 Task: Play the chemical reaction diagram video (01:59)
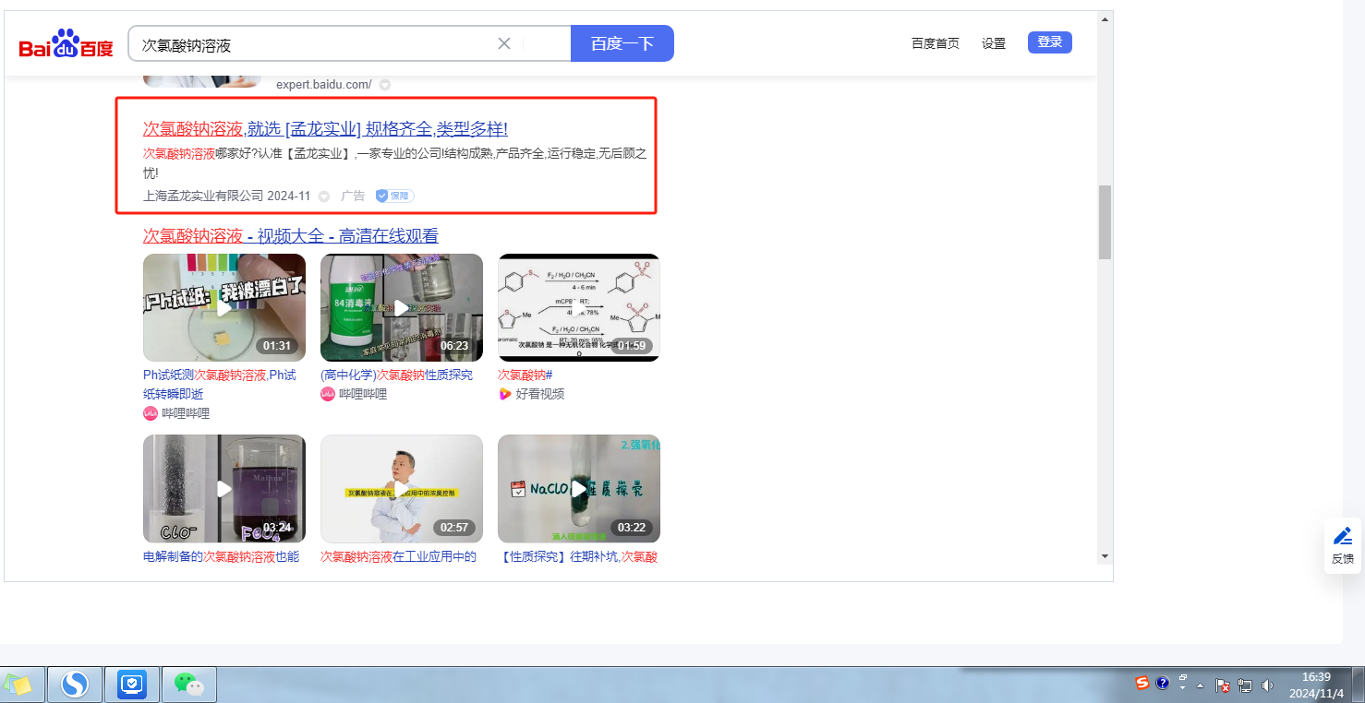pyautogui.click(x=579, y=307)
